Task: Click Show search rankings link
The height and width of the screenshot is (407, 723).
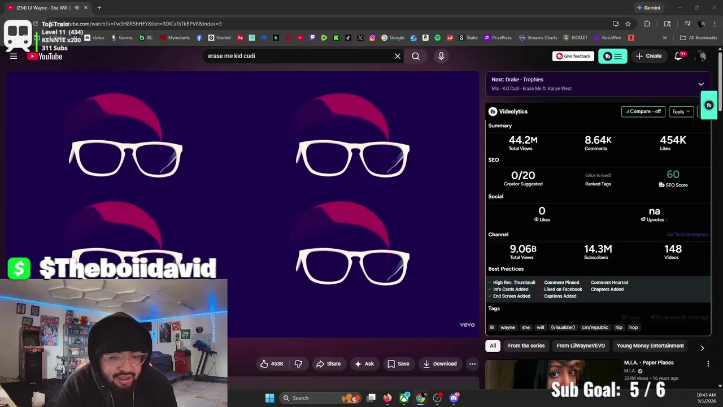Action: [x=680, y=317]
